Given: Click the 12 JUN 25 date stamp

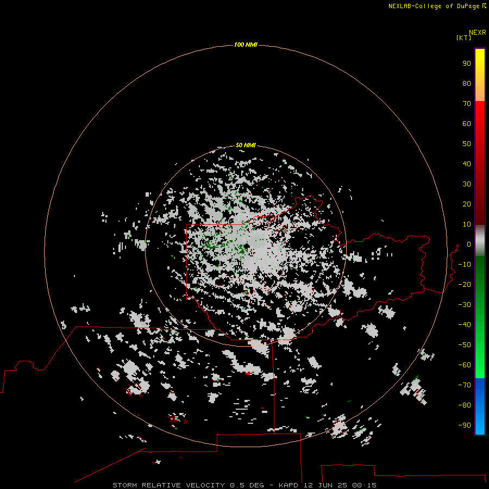Looking at the screenshot, I should pyautogui.click(x=325, y=485).
